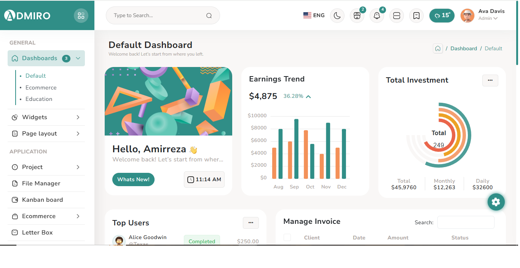Open the Total Investment options menu
Viewport: 520px width, 268px height.
coord(490,80)
